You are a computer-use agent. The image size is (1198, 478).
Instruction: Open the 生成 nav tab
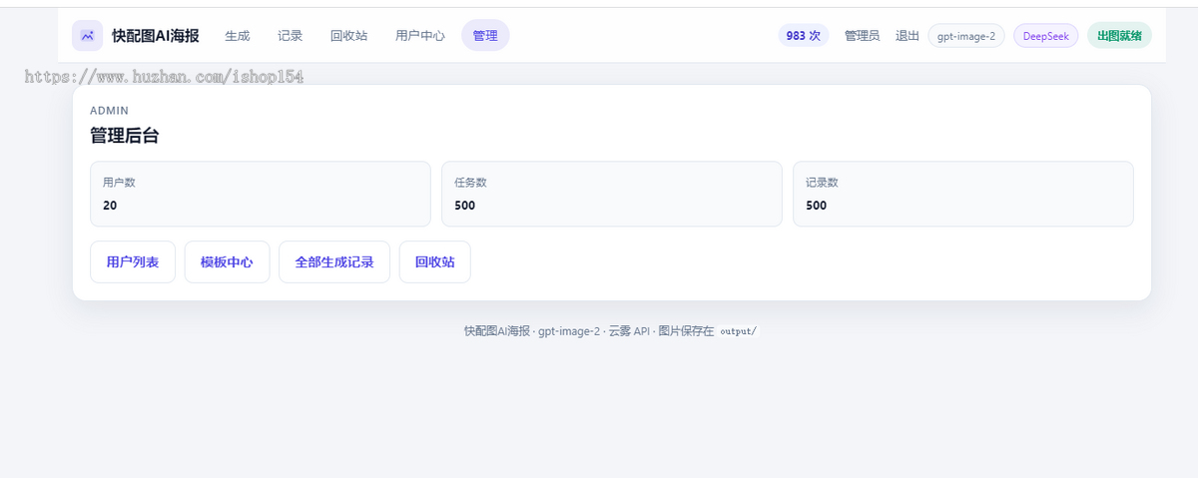[x=238, y=36]
